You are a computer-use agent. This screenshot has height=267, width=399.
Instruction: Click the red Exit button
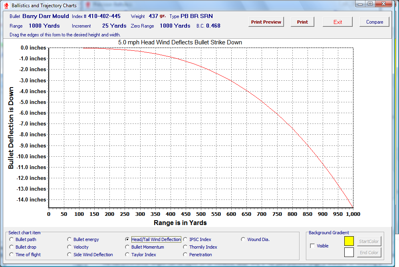337,22
